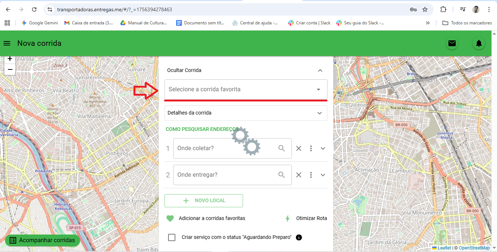Expand details of the 'Onde coletar?' stop
Viewport: 497px width, 252px height.
[x=323, y=148]
